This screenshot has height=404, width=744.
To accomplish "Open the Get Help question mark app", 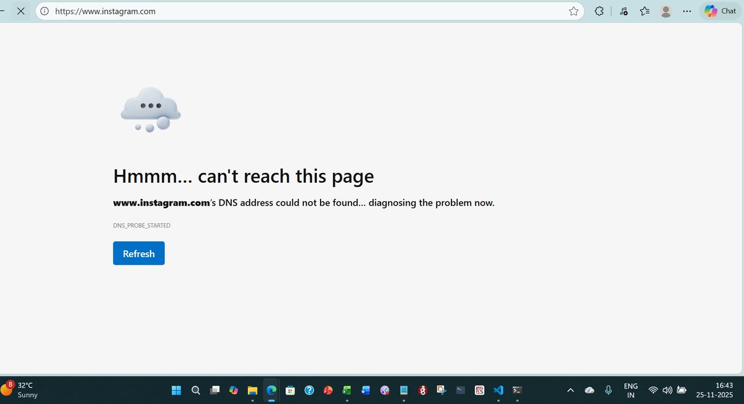I will pyautogui.click(x=309, y=390).
